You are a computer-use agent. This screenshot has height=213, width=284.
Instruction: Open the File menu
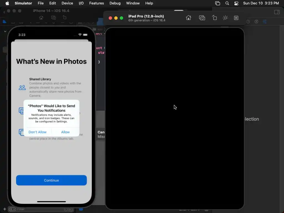point(40,3)
